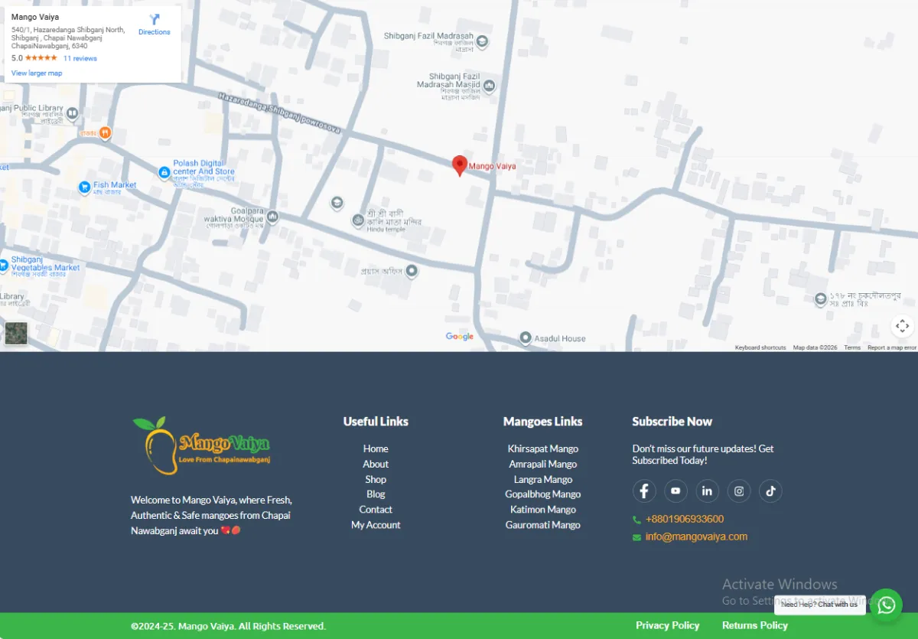Image resolution: width=918 pixels, height=639 pixels.
Task: Click the Polash Digital center store marker
Action: pyautogui.click(x=164, y=173)
